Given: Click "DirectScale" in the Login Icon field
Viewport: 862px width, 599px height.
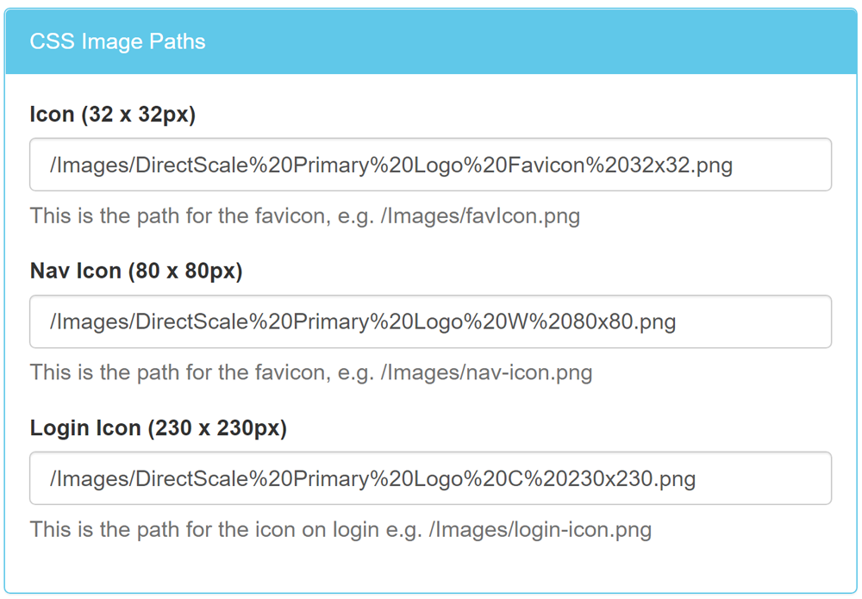Looking at the screenshot, I should tap(191, 479).
